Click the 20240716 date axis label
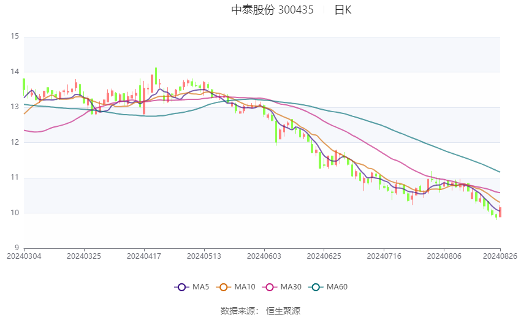The height and width of the screenshot is (317, 521). (x=384, y=256)
